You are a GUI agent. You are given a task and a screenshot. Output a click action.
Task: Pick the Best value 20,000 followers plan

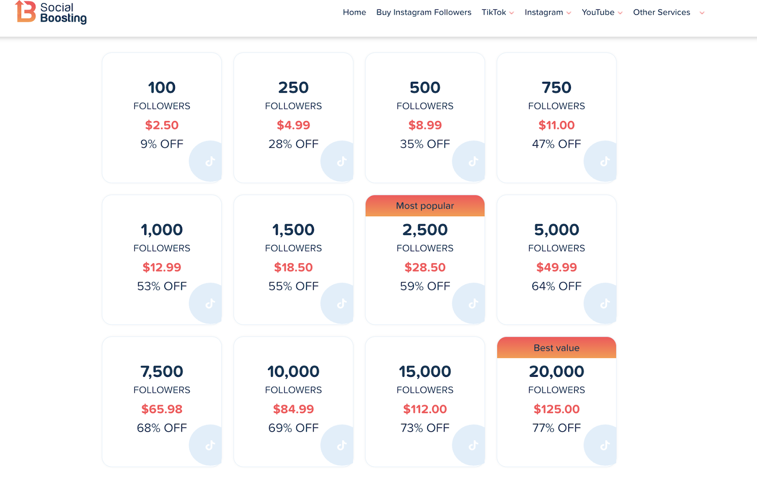click(x=556, y=401)
